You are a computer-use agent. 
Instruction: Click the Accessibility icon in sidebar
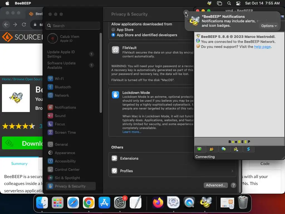(50, 161)
